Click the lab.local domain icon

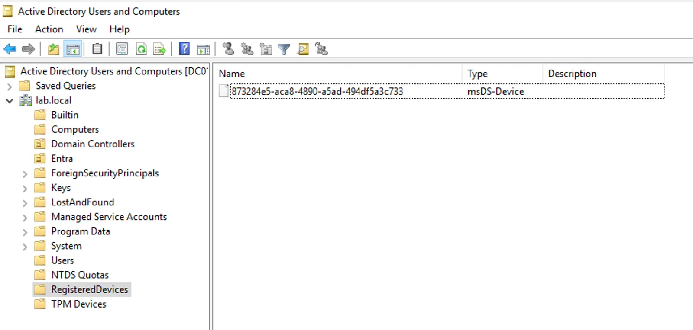click(26, 100)
